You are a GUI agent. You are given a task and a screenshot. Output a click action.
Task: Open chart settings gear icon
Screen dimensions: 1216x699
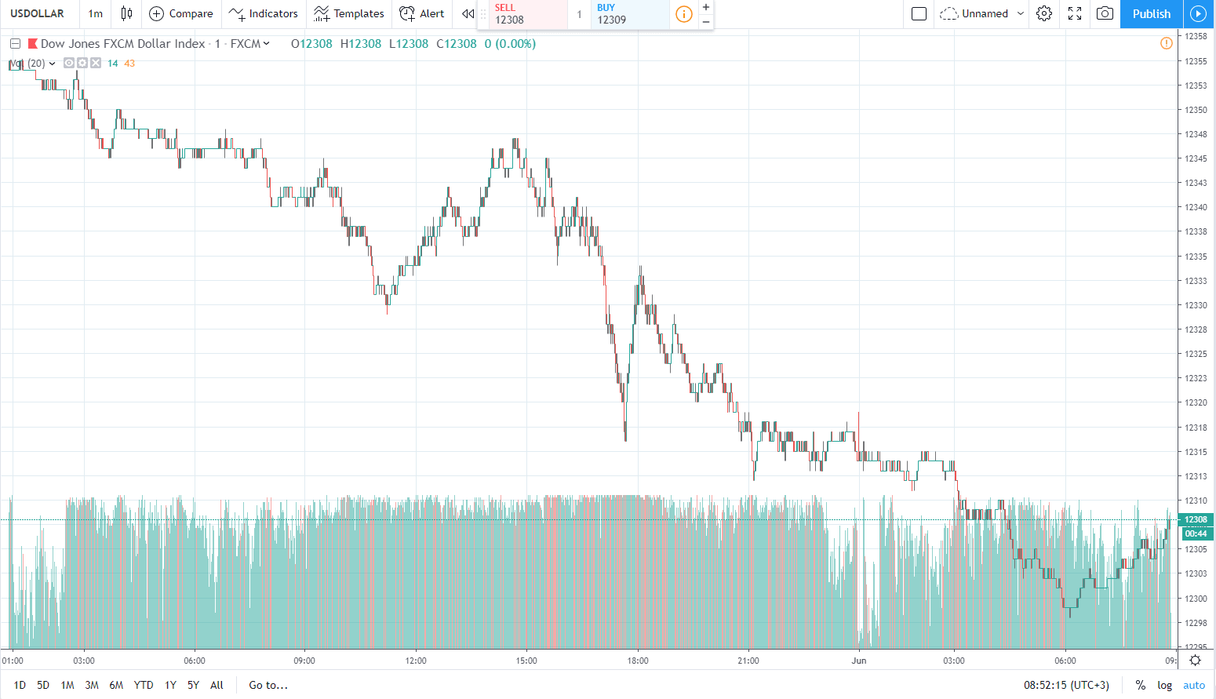[x=1044, y=13]
